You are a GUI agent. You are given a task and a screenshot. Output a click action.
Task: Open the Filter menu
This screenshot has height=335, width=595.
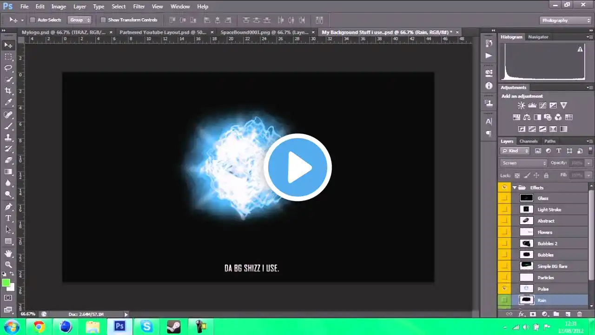pyautogui.click(x=139, y=7)
